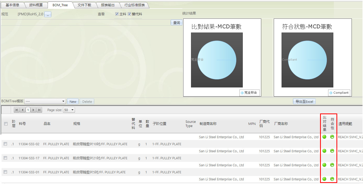Sort by the 规格 column header
This screenshot has height=184, width=363.
pyautogui.click(x=77, y=124)
